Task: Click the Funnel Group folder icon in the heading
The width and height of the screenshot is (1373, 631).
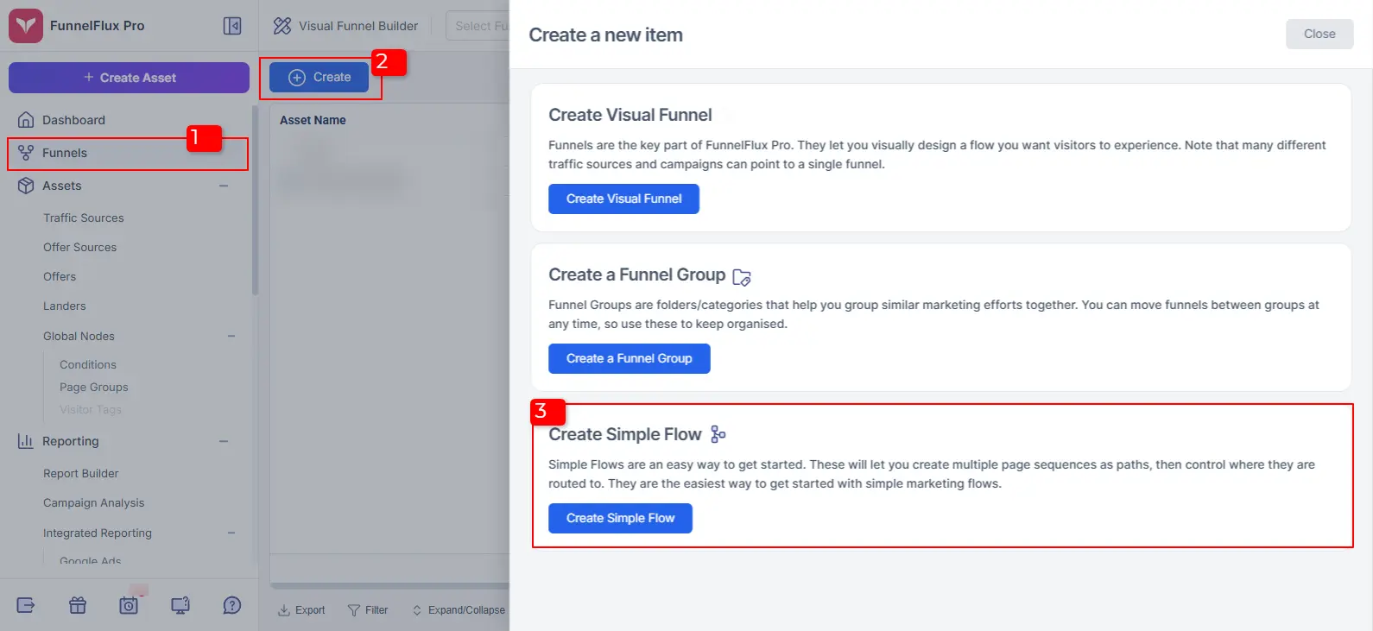Action: pyautogui.click(x=742, y=277)
